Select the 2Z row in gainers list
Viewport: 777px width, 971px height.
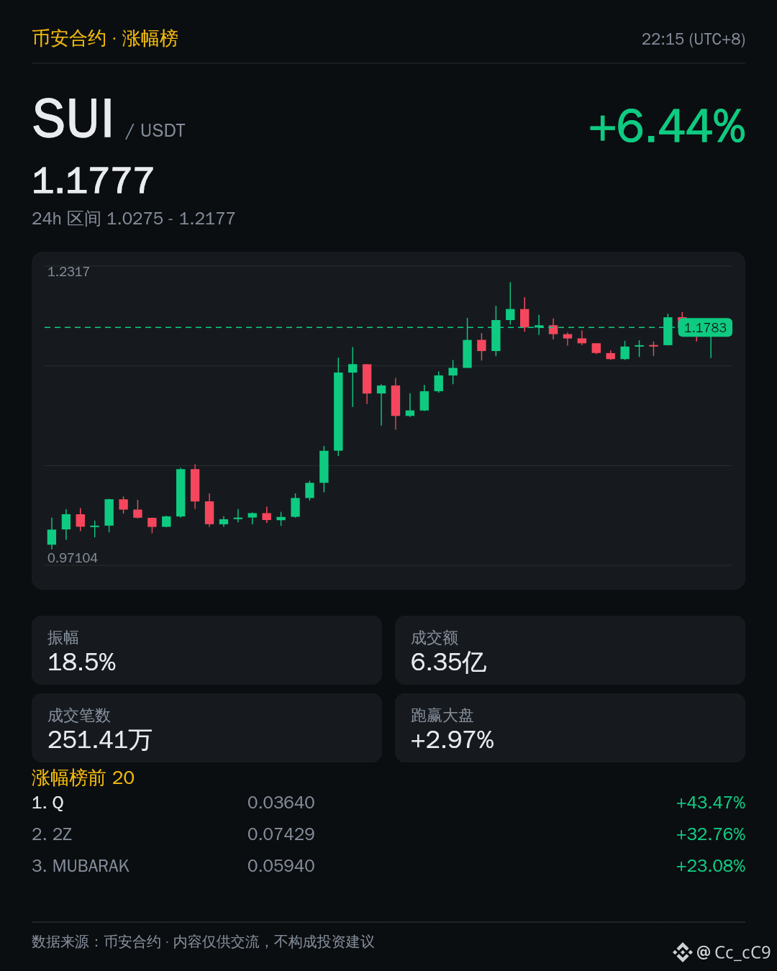tap(388, 834)
